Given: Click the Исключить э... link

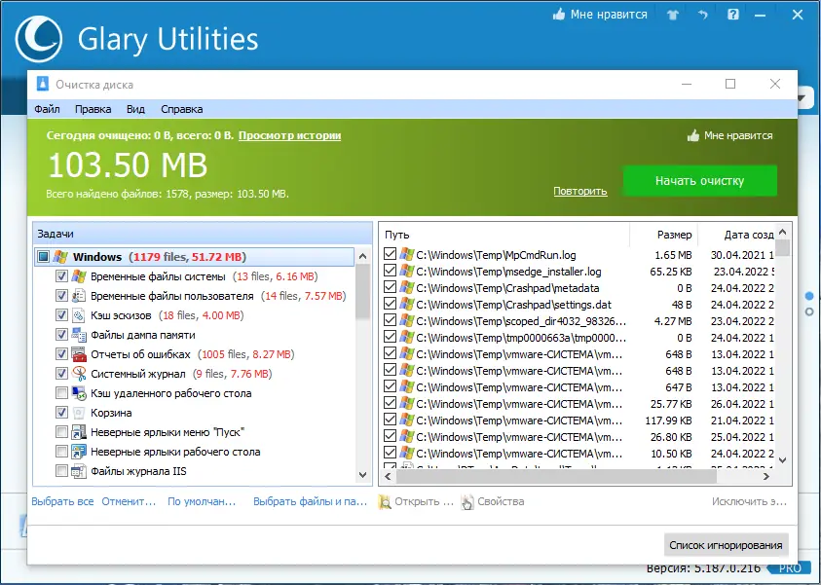Looking at the screenshot, I should [x=749, y=502].
